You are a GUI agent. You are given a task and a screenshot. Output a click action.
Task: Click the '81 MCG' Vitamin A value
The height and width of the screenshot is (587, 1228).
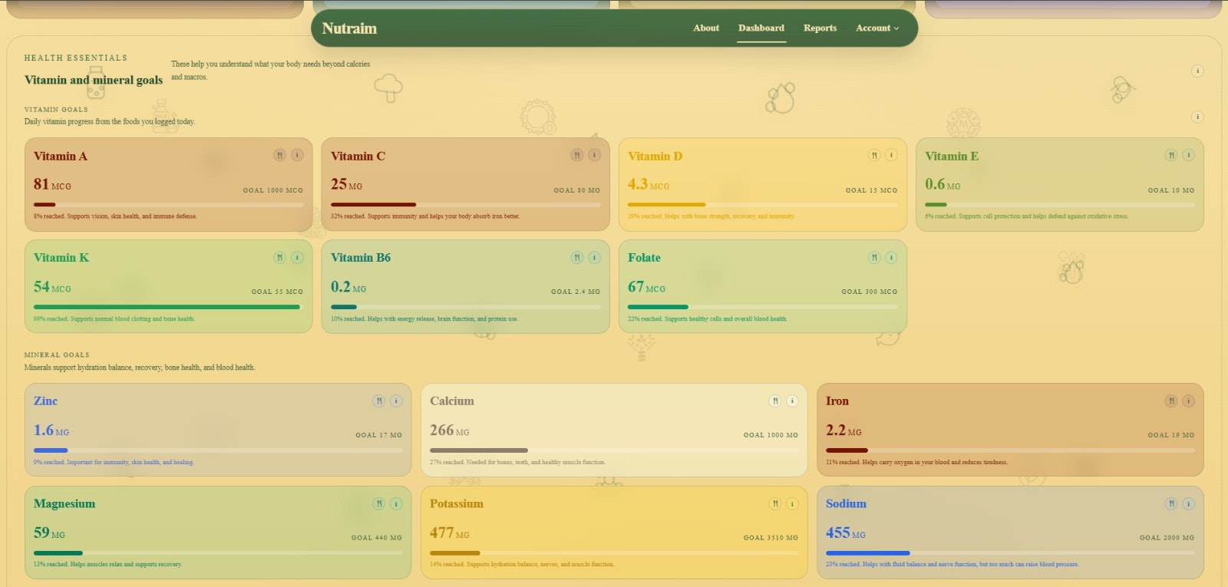[52, 185]
